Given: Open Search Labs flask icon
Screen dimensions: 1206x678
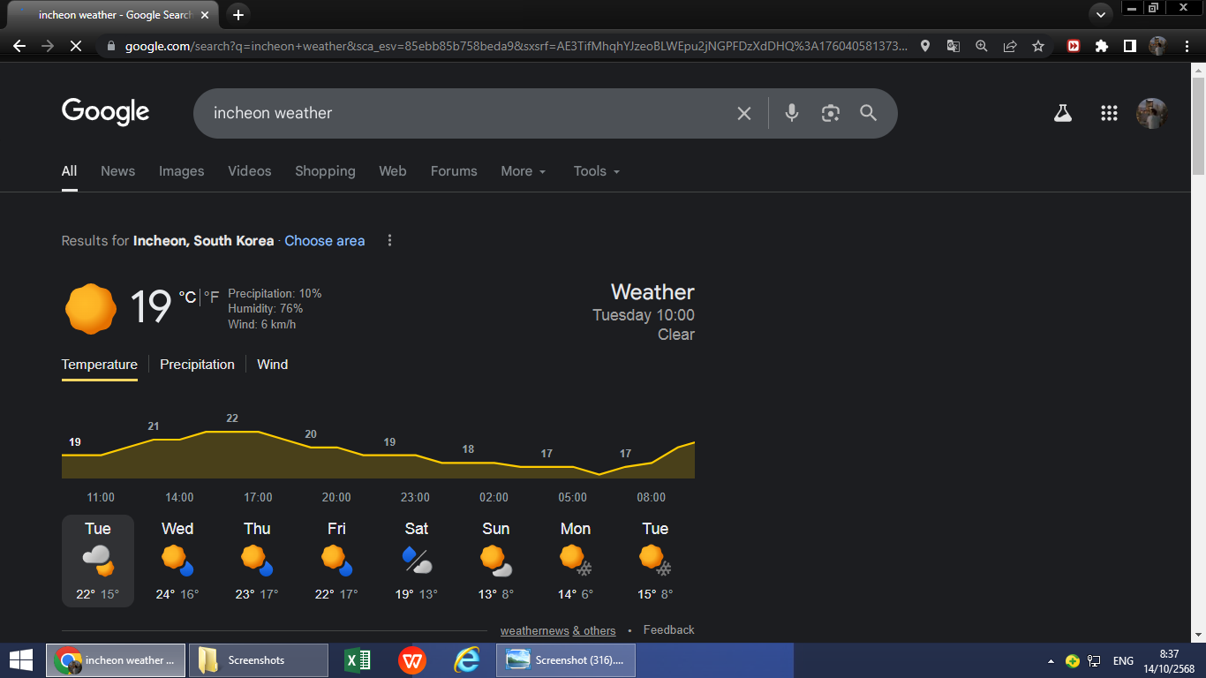Looking at the screenshot, I should pos(1063,113).
